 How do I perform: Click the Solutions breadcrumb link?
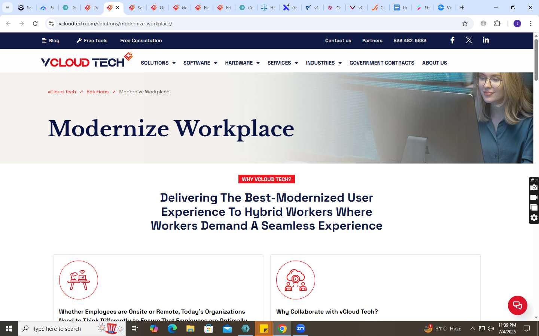click(x=97, y=91)
